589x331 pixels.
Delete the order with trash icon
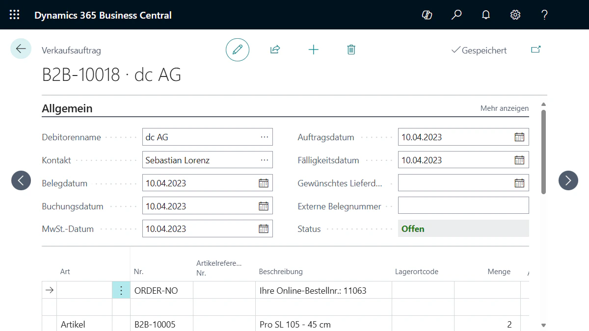351,50
